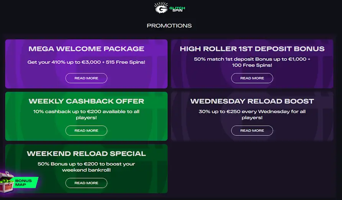342x200 pixels.
Task: Click the Glitch Spin brand name text
Action: coord(177,9)
